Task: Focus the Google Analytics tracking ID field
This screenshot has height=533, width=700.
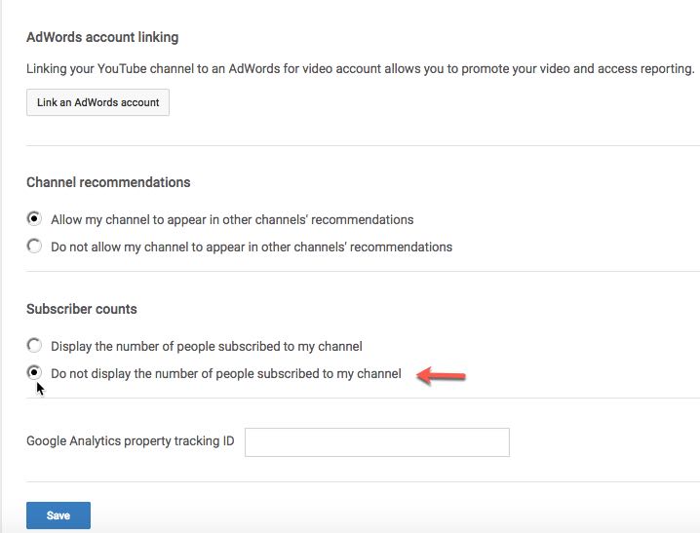Action: [377, 441]
